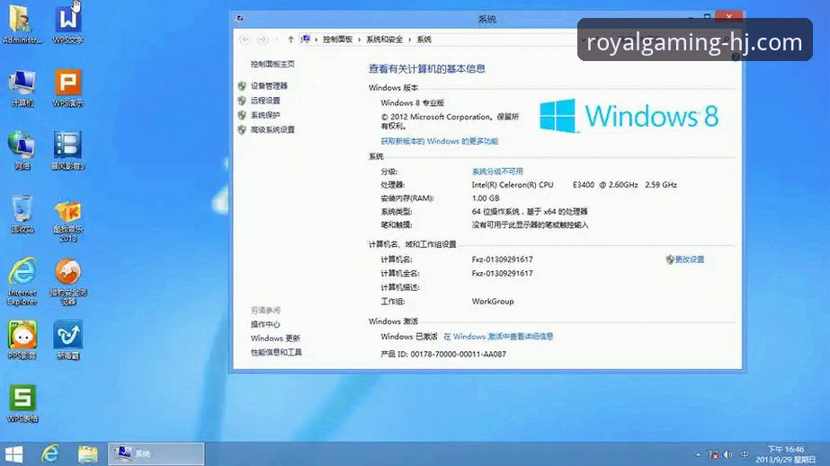This screenshot has width=830, height=466.
Task: Click the 系统分级不可用 rating link
Action: (497, 171)
